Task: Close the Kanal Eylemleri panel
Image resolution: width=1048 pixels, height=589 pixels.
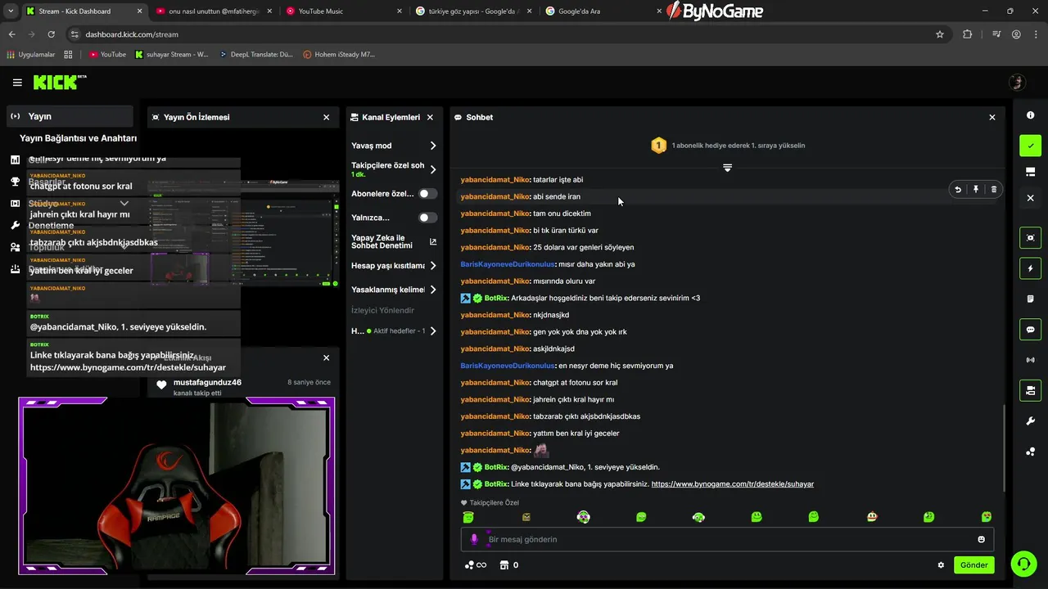Action: coord(430,117)
